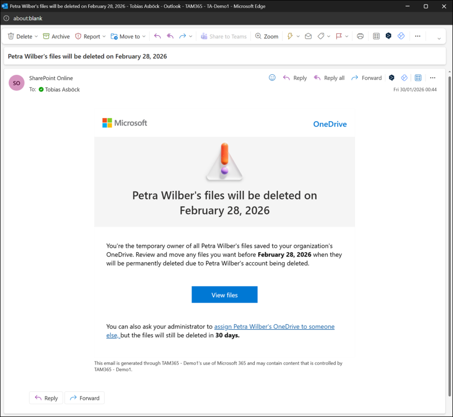This screenshot has height=417, width=453.
Task: Click the Zoom magnifier control
Action: coord(266,36)
